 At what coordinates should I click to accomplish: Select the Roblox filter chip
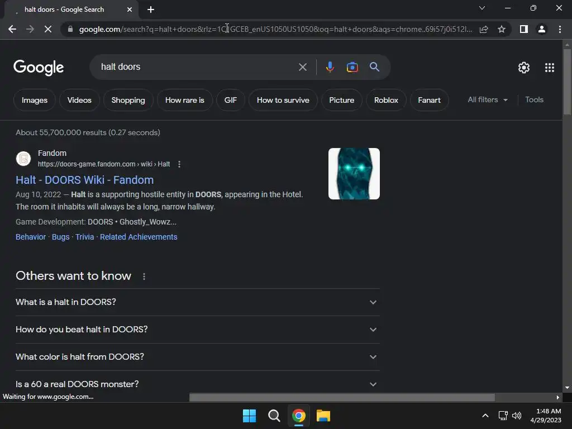coord(386,100)
